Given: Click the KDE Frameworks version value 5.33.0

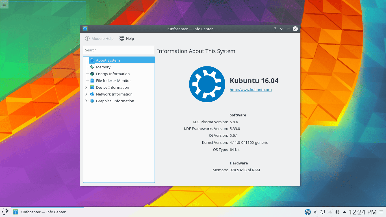Looking at the screenshot, I should pos(235,129).
